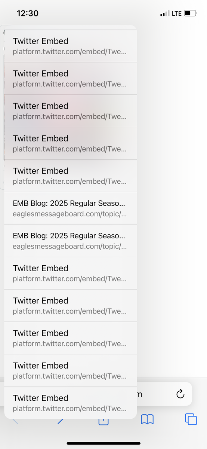Open the bottommost Twitter Embed history entry

click(71, 403)
